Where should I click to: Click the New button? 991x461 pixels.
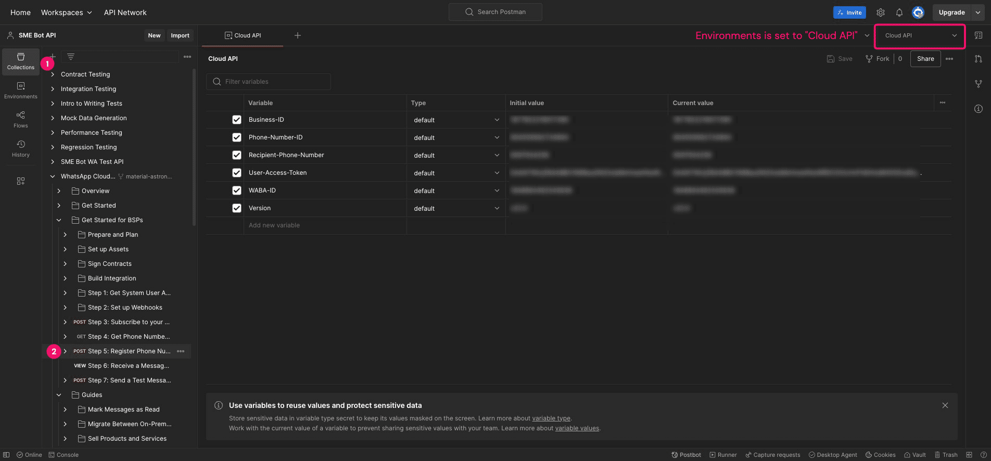[154, 35]
